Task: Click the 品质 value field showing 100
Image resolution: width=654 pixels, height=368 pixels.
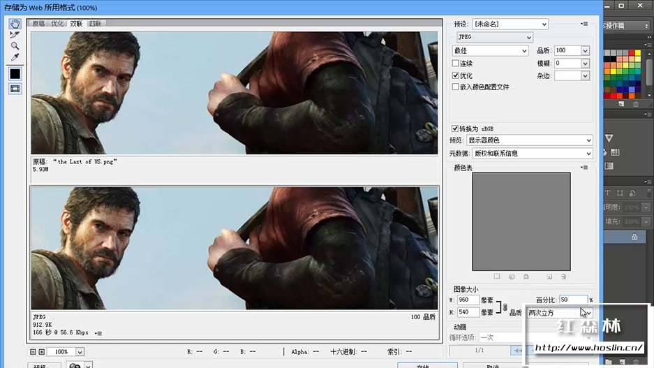Action: click(x=567, y=50)
